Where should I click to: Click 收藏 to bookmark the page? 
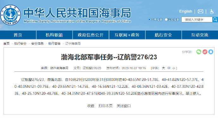click(x=91, y=106)
